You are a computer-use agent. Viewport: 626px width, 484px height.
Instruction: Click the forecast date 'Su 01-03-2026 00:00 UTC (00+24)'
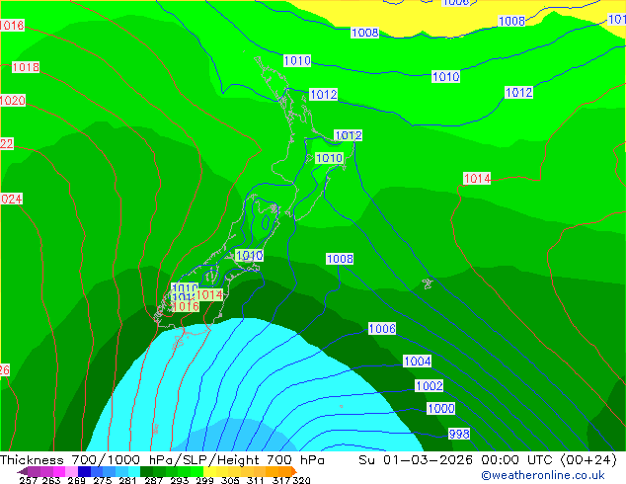(488, 460)
